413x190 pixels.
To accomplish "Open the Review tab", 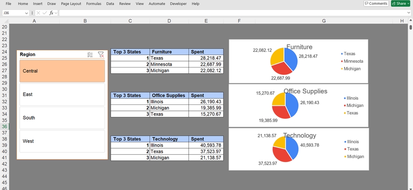I will (x=125, y=4).
